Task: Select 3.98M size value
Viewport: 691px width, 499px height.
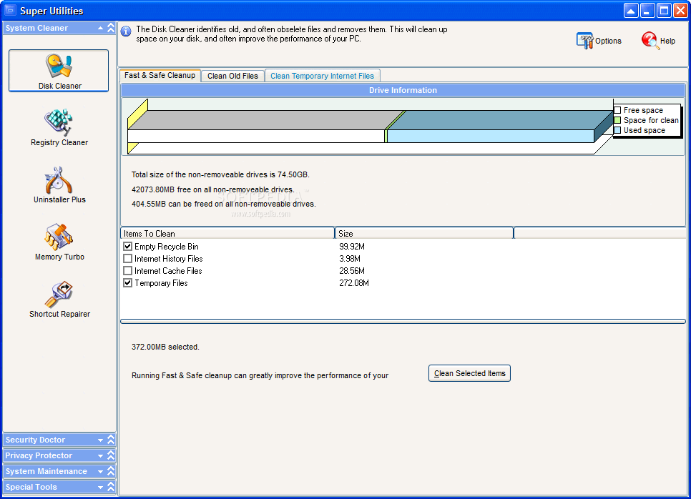Action: click(350, 259)
